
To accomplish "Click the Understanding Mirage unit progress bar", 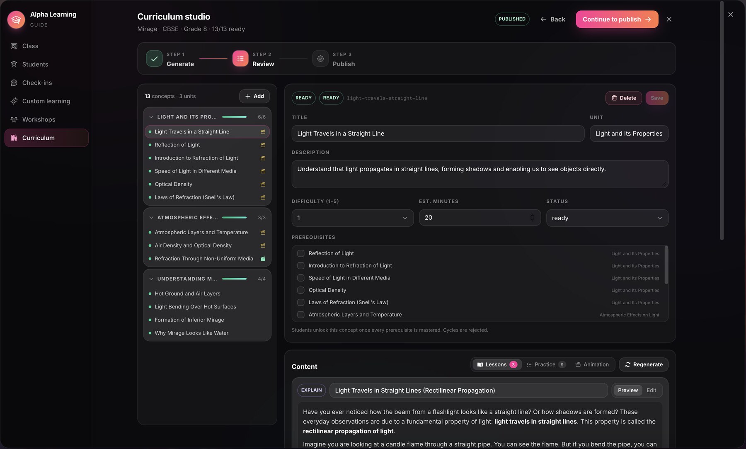I will point(235,279).
